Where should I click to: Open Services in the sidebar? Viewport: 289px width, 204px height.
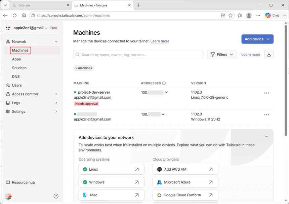point(19,68)
